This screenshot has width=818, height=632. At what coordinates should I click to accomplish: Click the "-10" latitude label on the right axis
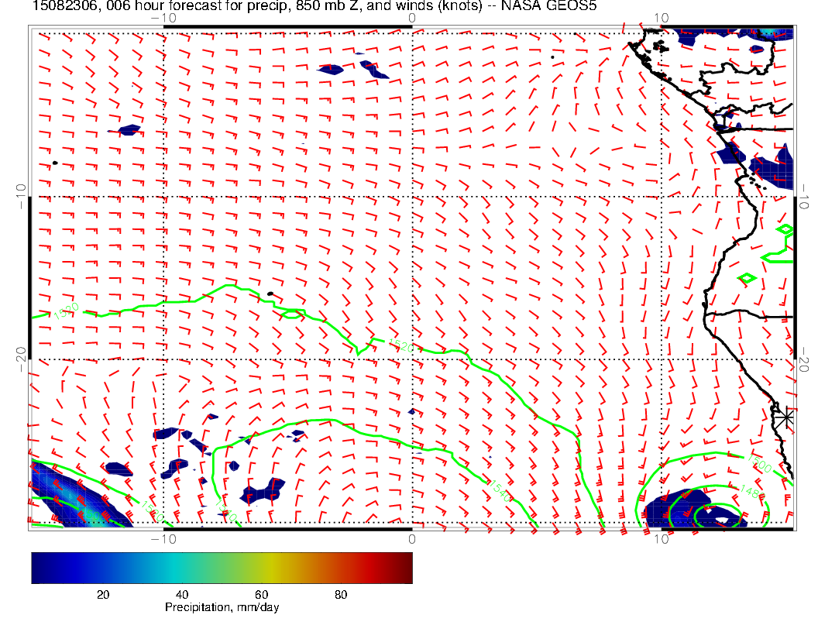click(804, 197)
